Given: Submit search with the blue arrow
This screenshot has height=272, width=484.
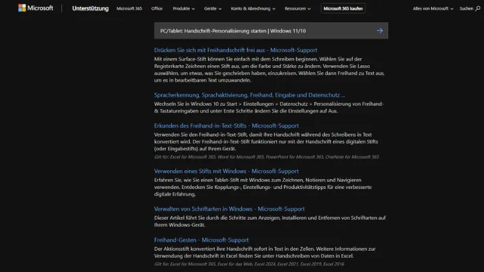Looking at the screenshot, I should (379, 30).
